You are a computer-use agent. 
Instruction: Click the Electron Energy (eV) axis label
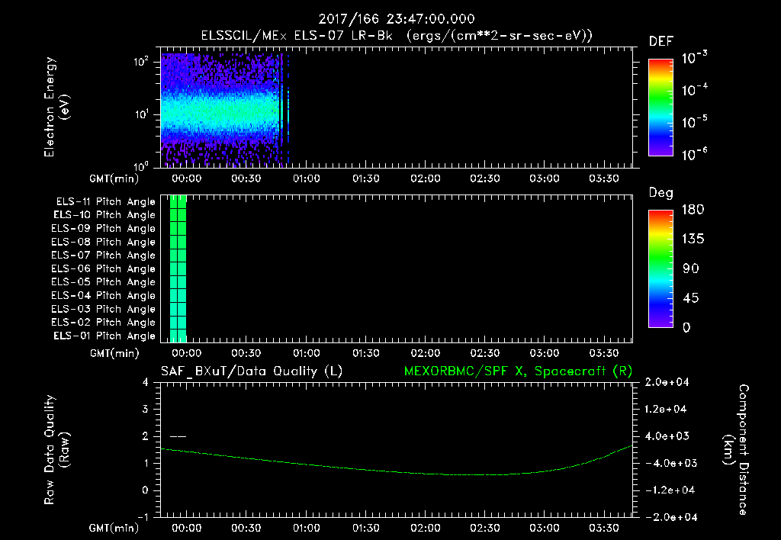[x=56, y=107]
